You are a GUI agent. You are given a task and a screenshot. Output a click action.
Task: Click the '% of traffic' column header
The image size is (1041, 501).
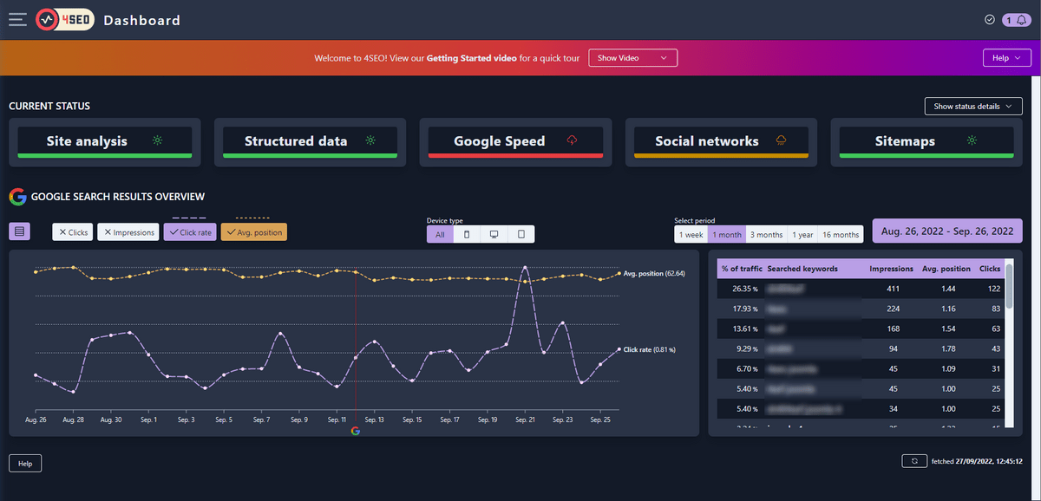[742, 269]
